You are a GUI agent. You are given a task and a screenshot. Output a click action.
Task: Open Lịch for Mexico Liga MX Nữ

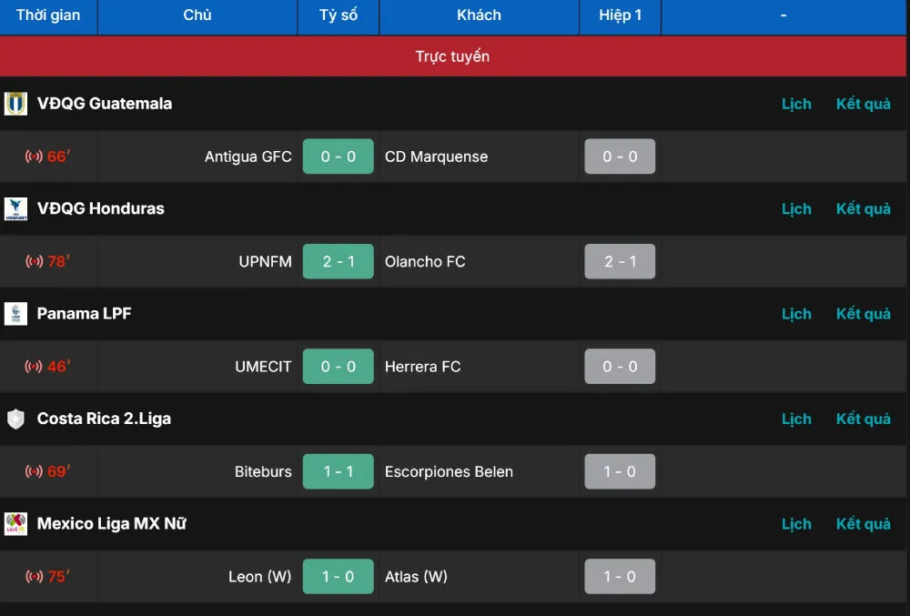click(796, 524)
